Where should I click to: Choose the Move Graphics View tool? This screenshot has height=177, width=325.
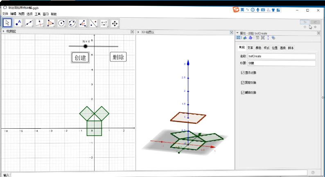point(115,23)
